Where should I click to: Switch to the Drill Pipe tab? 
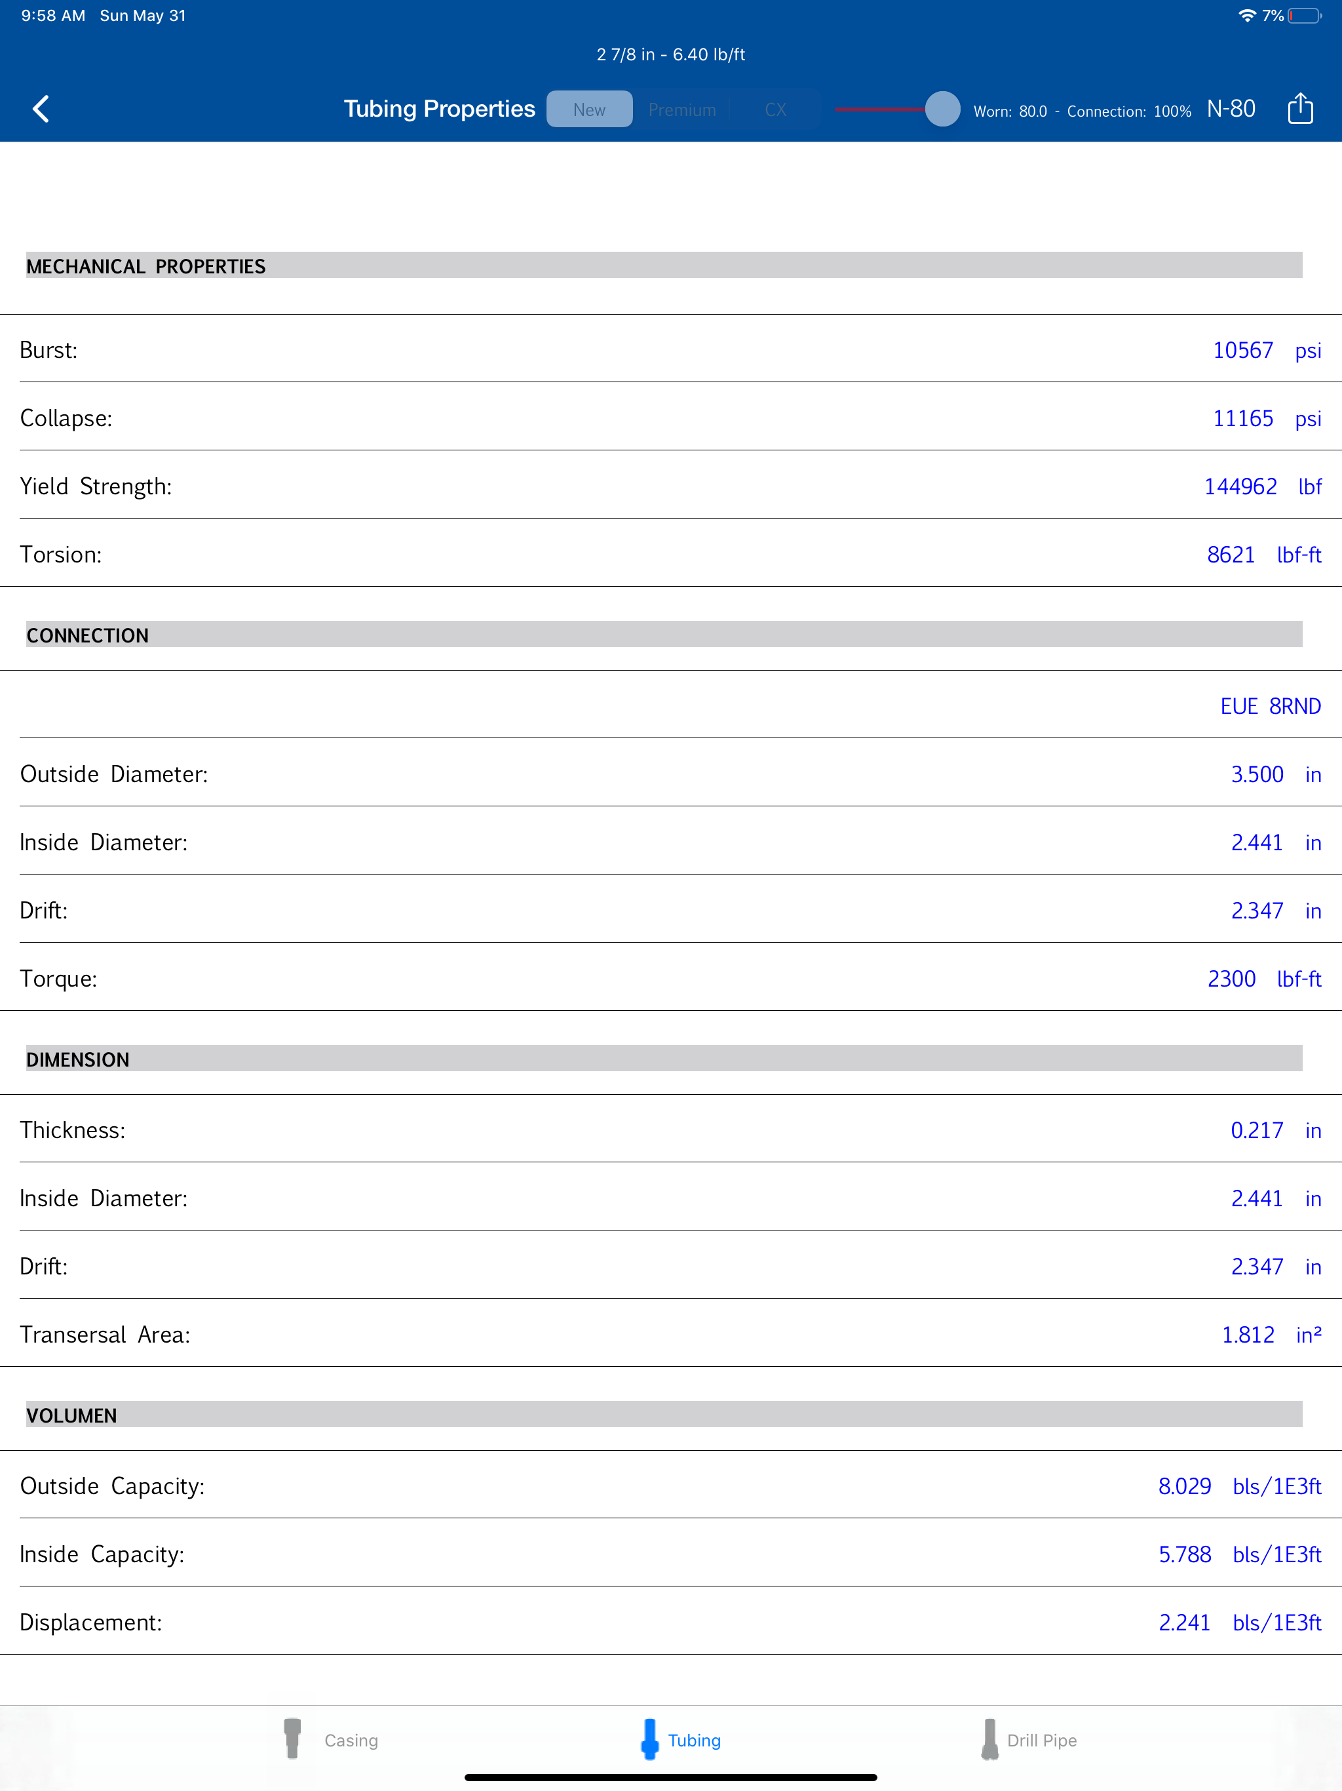(1042, 1740)
